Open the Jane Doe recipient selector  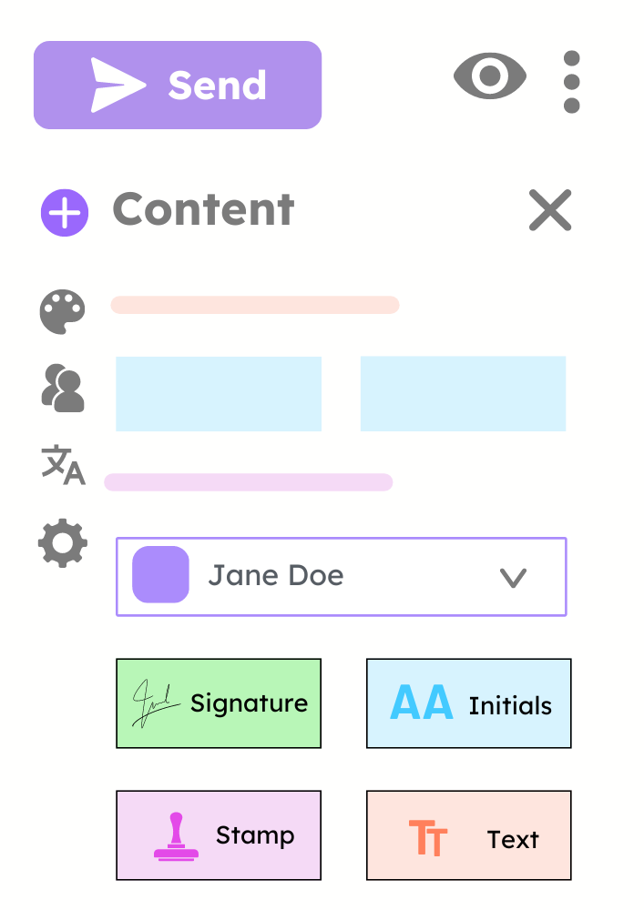[x=341, y=577]
